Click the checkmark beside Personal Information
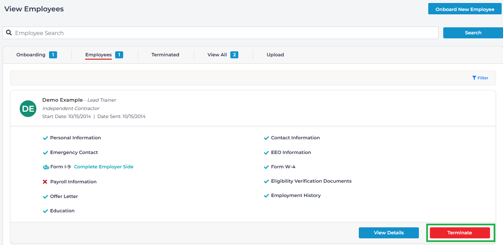503x245 pixels. pos(45,138)
